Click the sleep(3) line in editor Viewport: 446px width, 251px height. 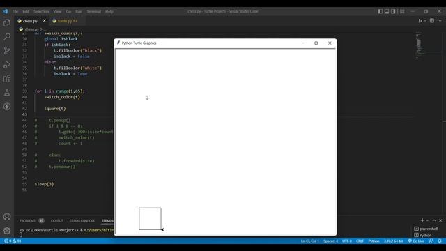pyautogui.click(x=44, y=184)
